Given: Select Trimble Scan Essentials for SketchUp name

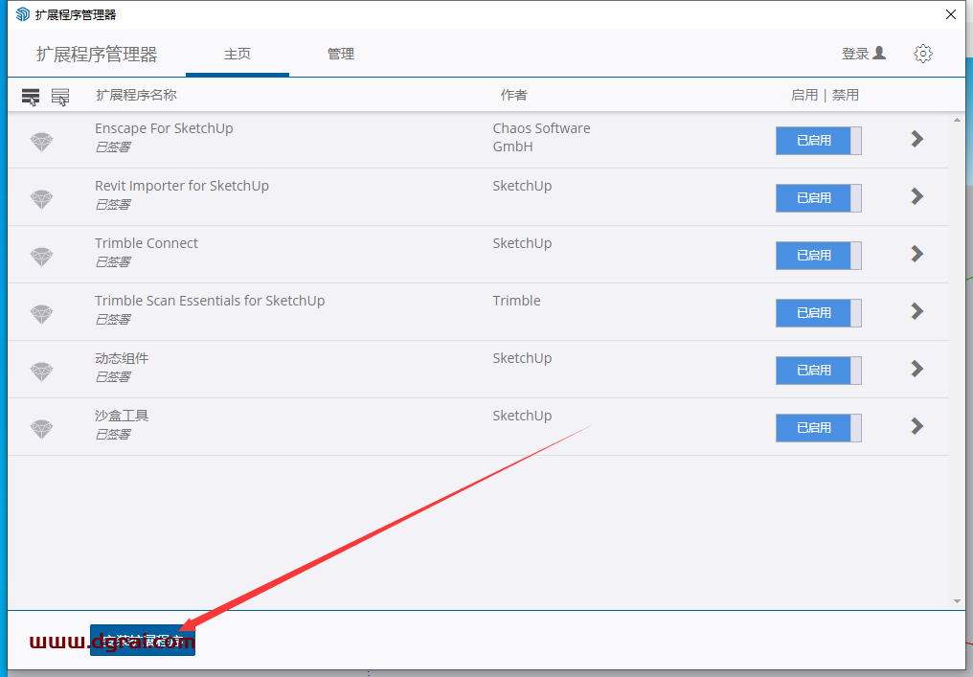Looking at the screenshot, I should click(210, 301).
